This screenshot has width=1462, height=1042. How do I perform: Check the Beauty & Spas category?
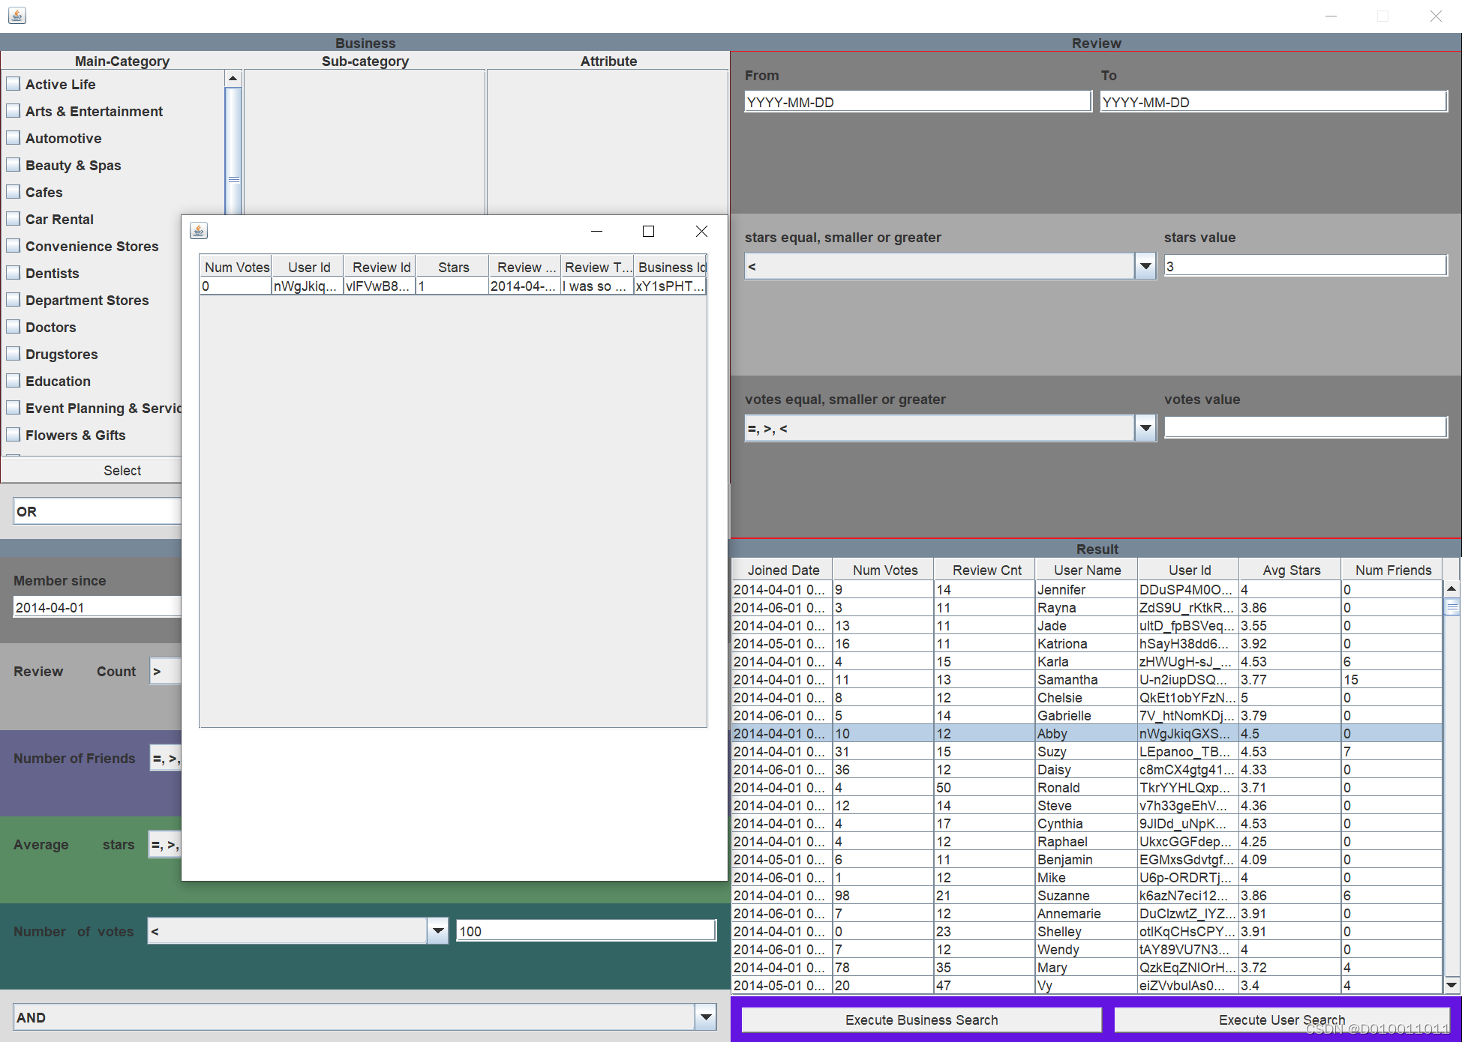point(13,165)
